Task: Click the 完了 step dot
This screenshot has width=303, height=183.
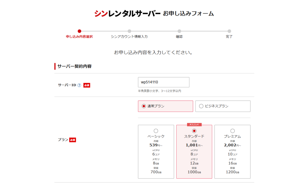Action: [229, 31]
